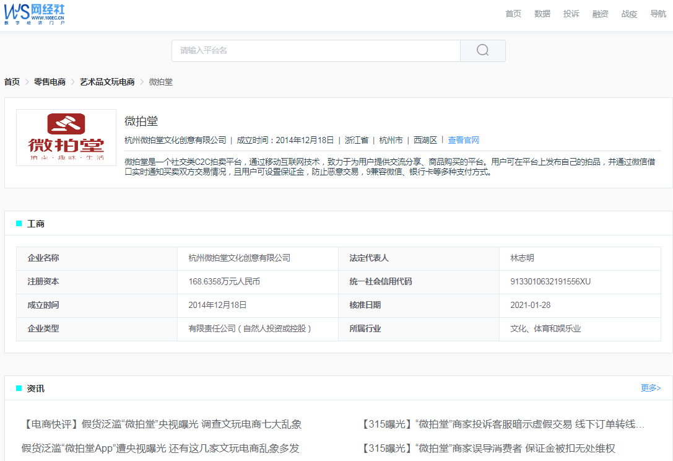Open the 导航 menu in header
Screen dimensions: 673x461
[658, 14]
